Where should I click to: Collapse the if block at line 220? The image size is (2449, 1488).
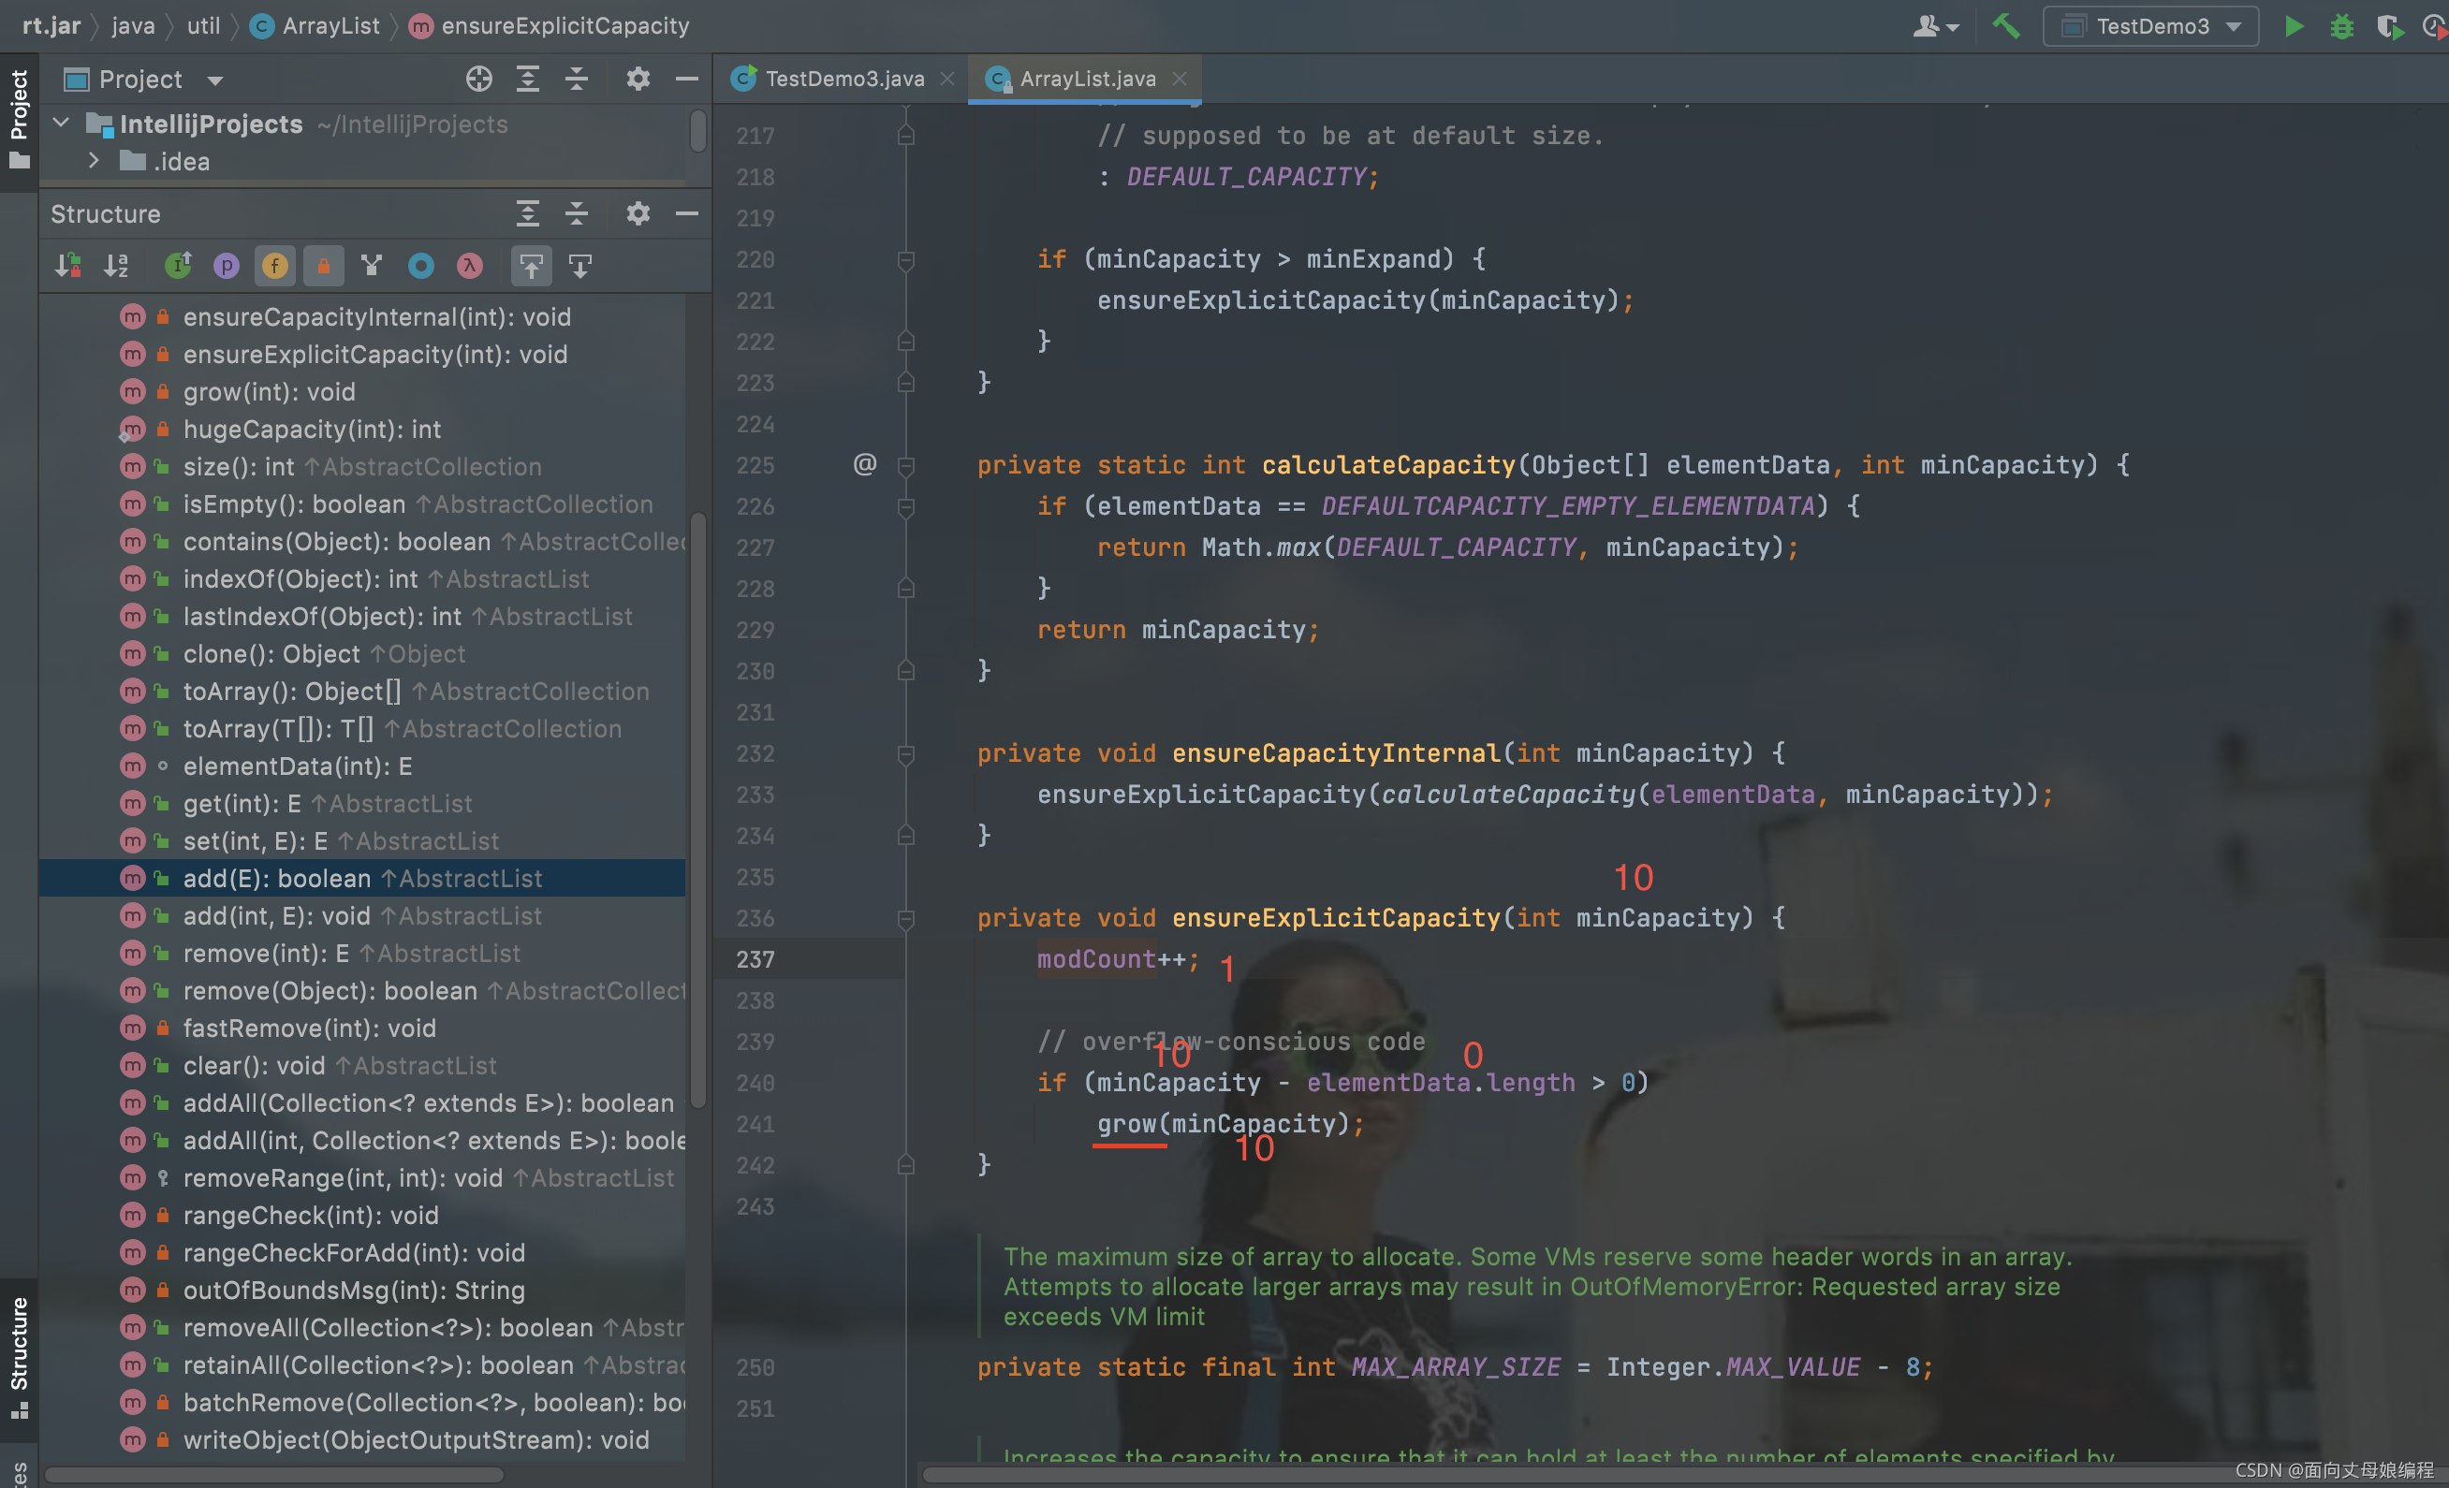pyautogui.click(x=905, y=260)
